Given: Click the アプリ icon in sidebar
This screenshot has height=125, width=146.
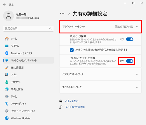Looking at the screenshot, I should click(7, 75).
